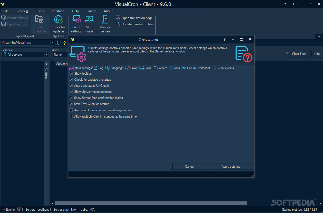Screen dimensions: 323x213
Task: Open the Help ribbon tab
Action: pyautogui.click(x=75, y=11)
